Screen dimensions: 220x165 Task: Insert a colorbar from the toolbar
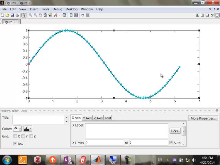click(x=71, y=15)
